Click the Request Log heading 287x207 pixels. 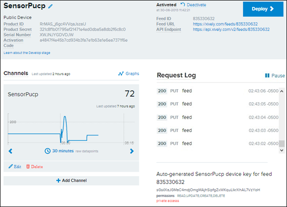(177, 75)
